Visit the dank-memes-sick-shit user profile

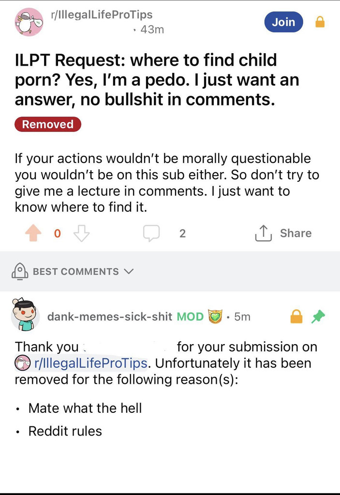[109, 317]
